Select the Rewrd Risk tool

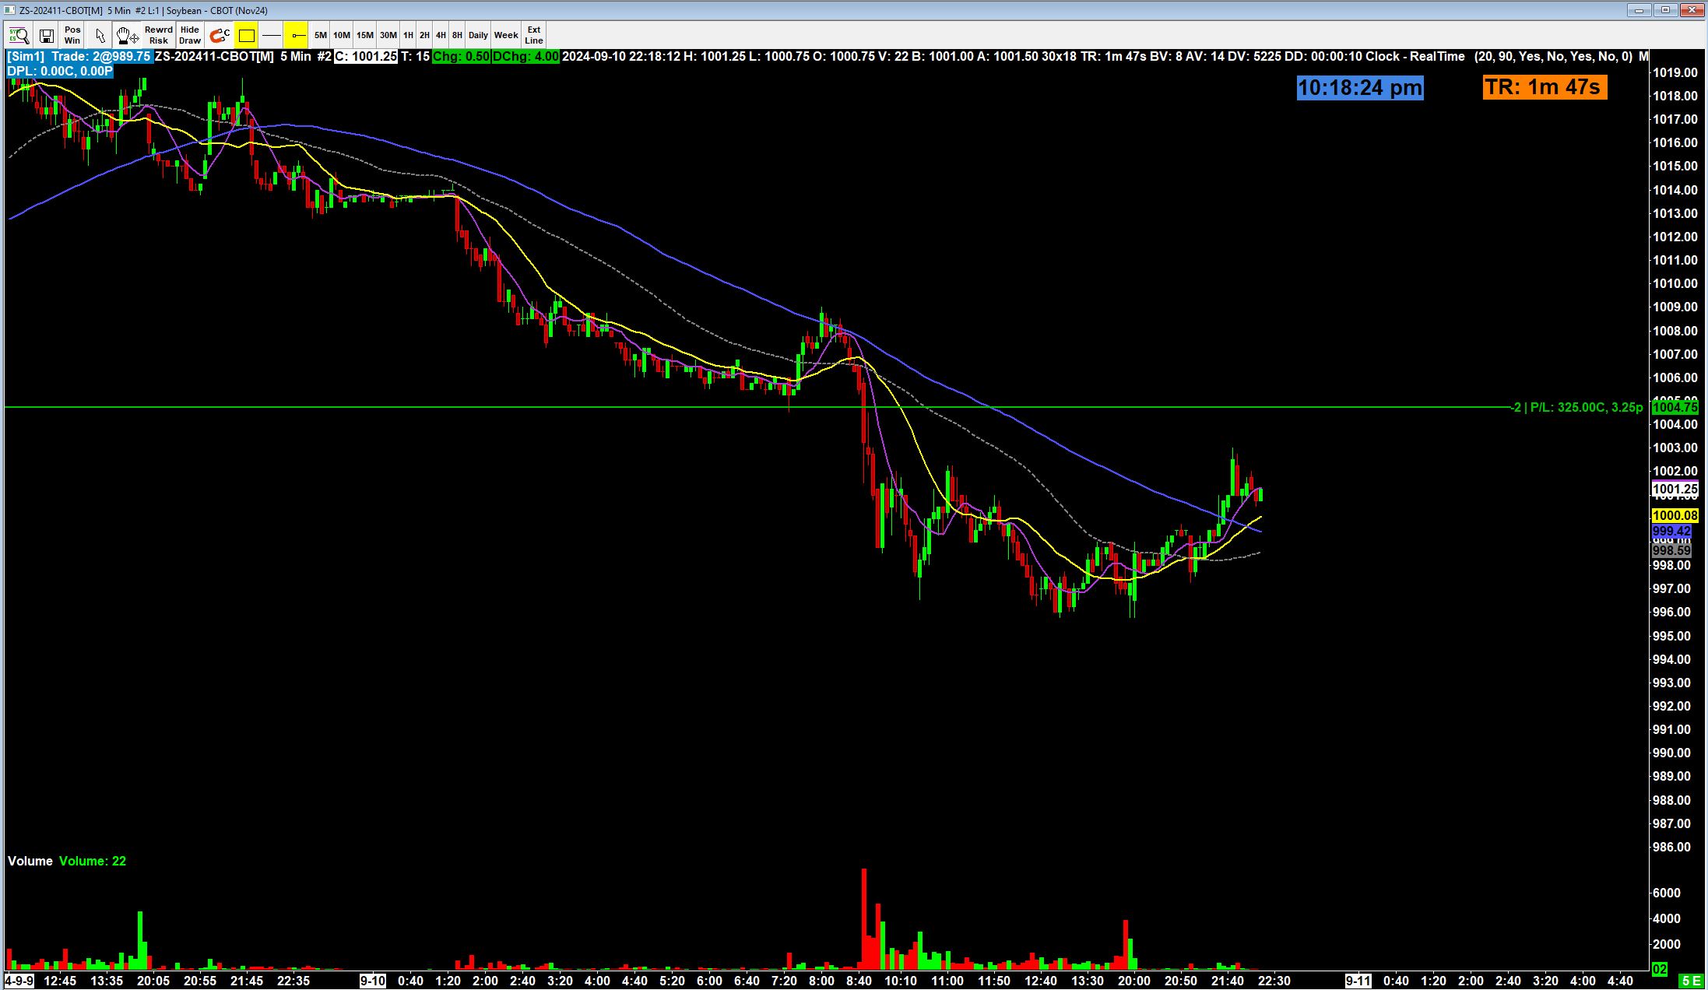click(158, 35)
